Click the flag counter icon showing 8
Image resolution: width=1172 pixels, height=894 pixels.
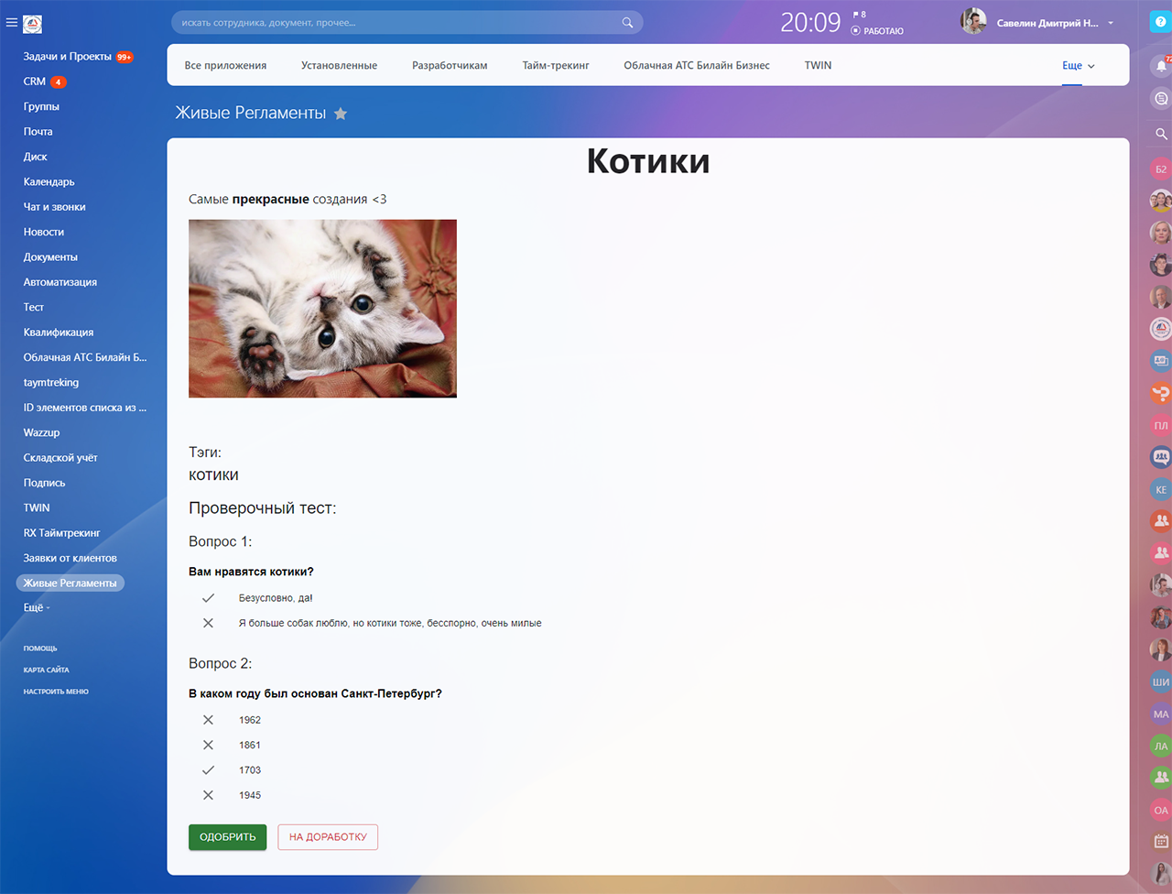pos(859,15)
